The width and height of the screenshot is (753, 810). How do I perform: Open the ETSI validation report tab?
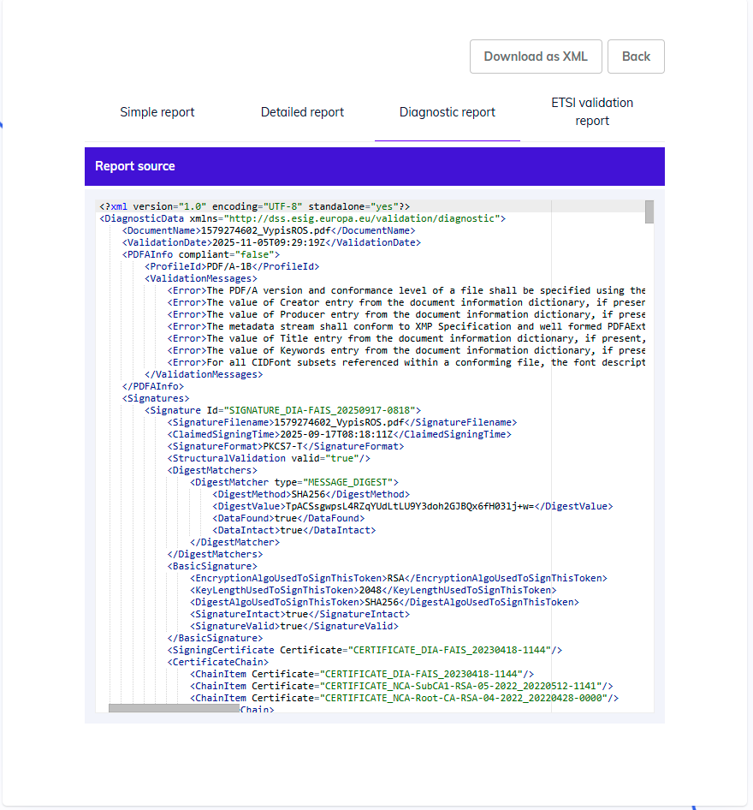click(x=592, y=112)
